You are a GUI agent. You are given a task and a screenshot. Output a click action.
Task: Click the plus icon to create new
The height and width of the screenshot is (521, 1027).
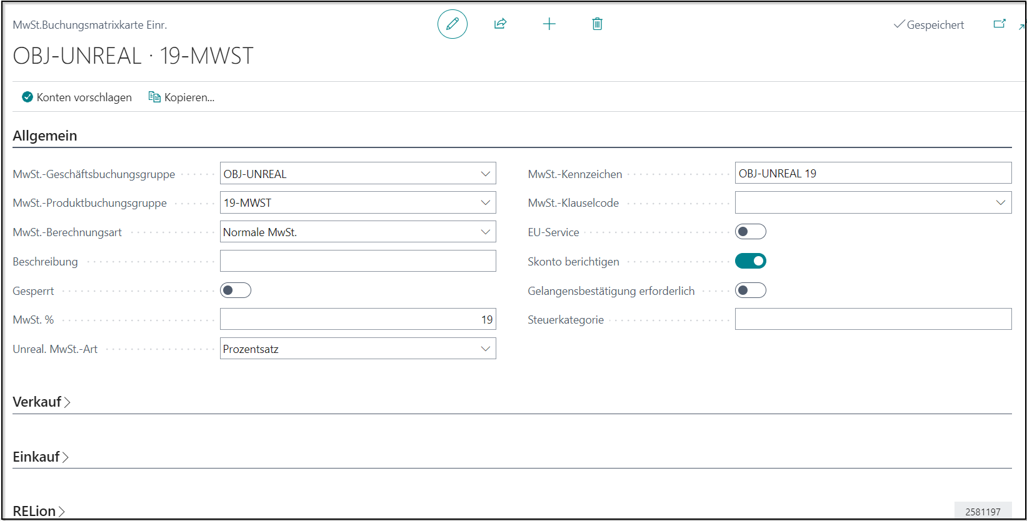click(x=549, y=24)
